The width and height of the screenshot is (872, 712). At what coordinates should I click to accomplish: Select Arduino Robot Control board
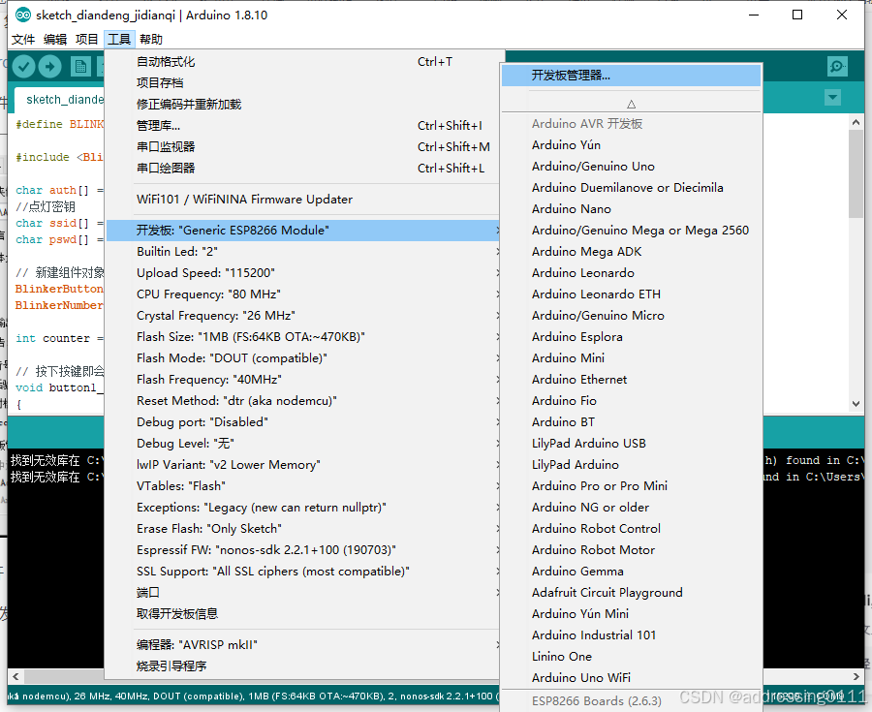631,529
